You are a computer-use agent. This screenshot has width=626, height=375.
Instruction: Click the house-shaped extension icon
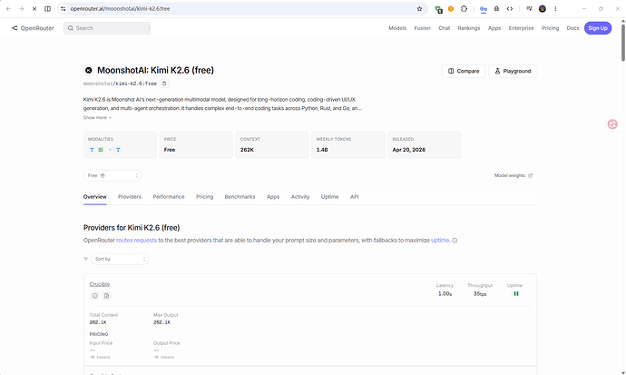[496, 9]
